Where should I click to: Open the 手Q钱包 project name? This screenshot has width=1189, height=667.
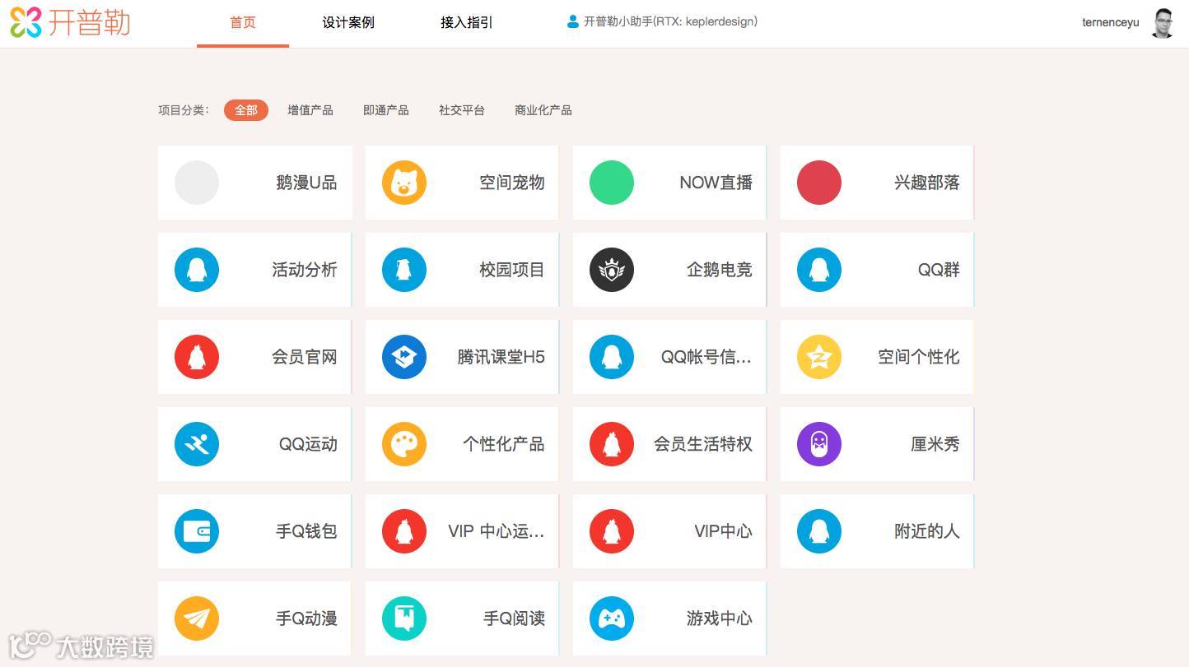306,531
